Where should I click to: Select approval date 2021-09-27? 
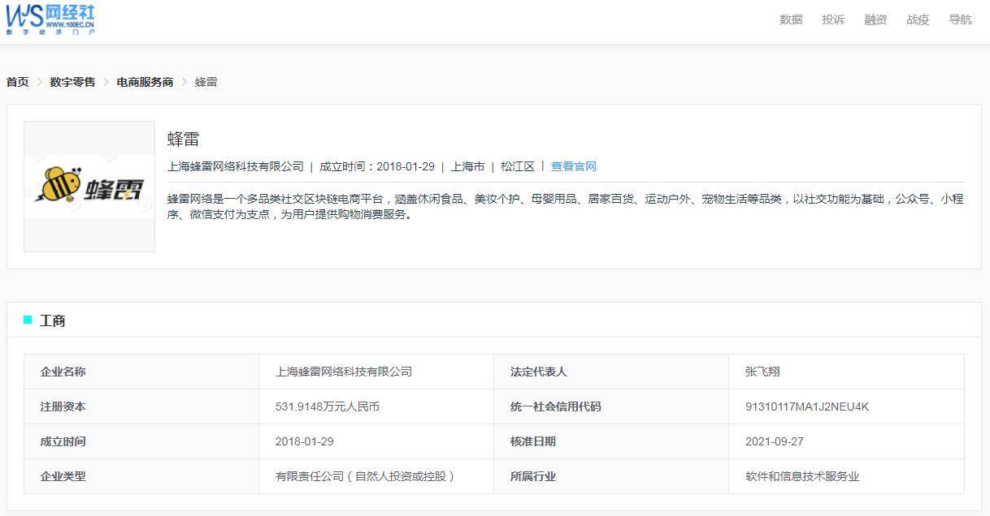[x=775, y=441]
